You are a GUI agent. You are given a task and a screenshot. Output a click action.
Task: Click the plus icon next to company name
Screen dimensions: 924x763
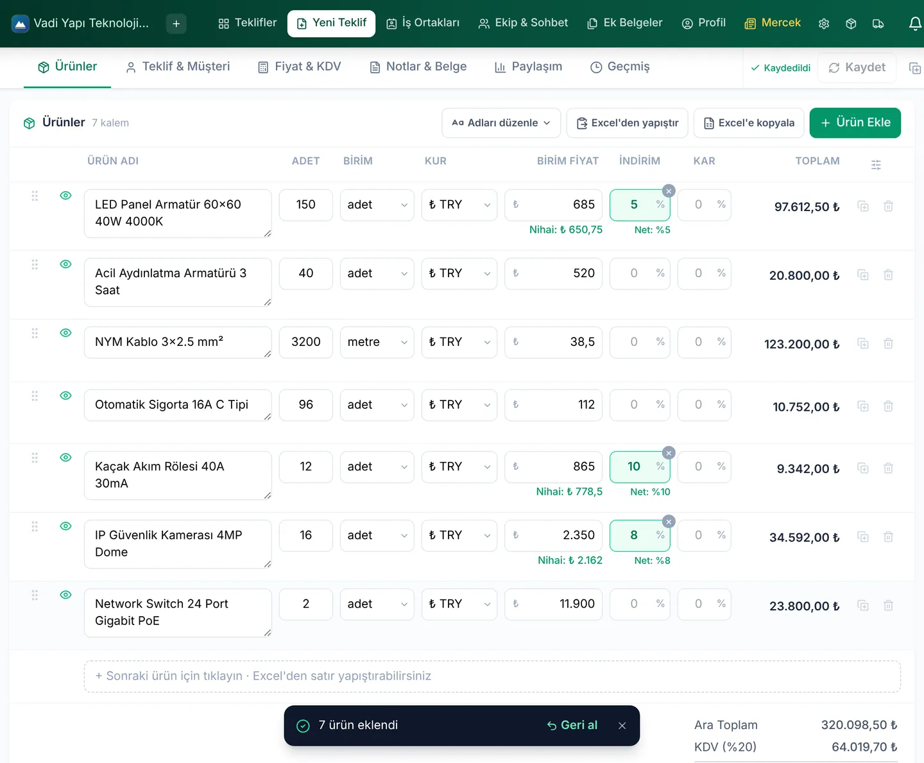tap(176, 24)
